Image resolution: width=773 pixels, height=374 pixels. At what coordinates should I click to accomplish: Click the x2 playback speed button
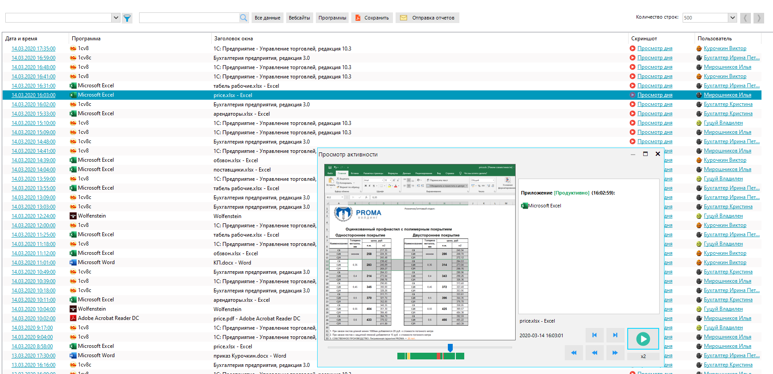643,356
